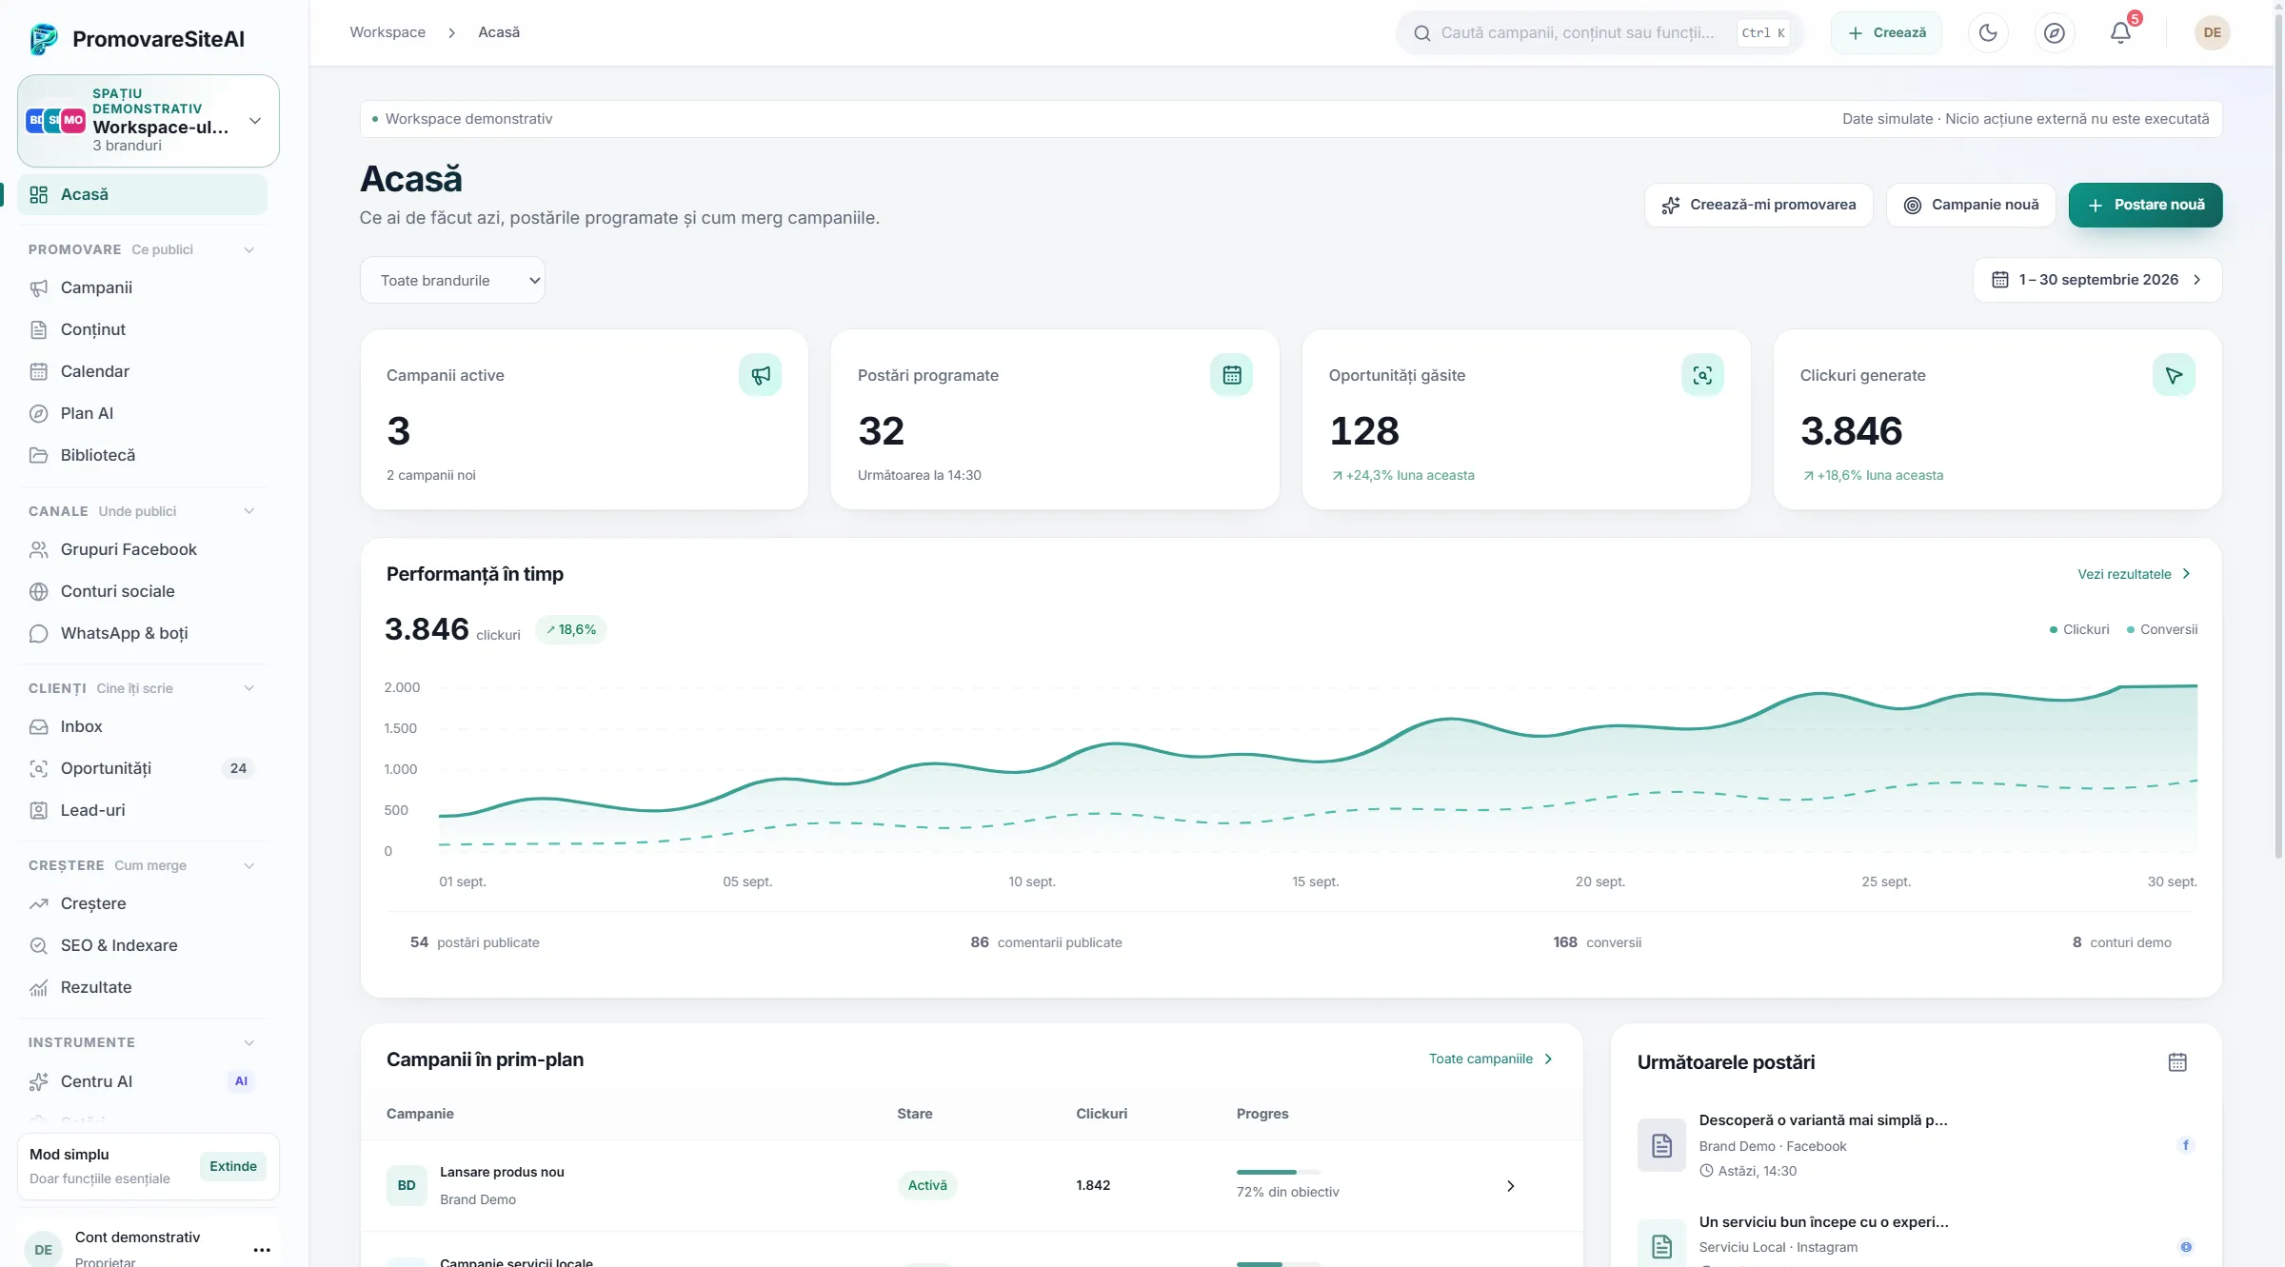Click the DE user avatar in header
Viewport: 2285px width, 1267px height.
pyautogui.click(x=2212, y=32)
